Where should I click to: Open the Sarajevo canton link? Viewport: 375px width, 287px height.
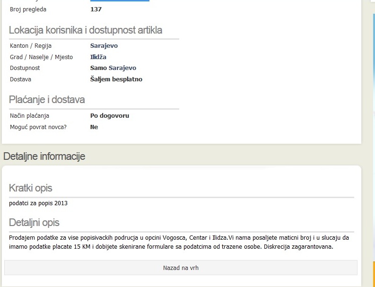click(x=104, y=46)
